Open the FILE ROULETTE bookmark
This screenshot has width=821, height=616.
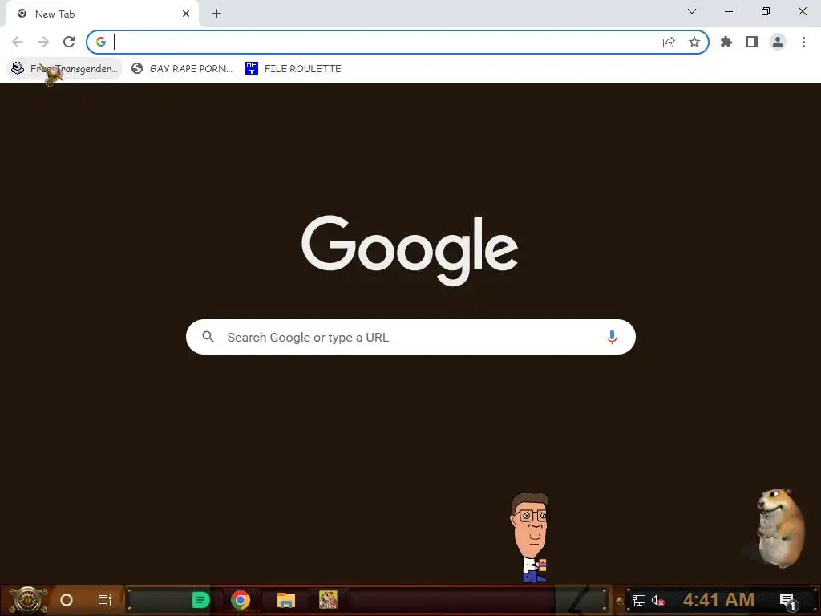pyautogui.click(x=293, y=69)
